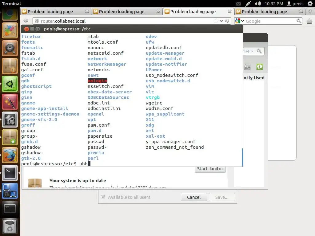Open the package box with green arrow
315x236 pixels.
[10, 137]
